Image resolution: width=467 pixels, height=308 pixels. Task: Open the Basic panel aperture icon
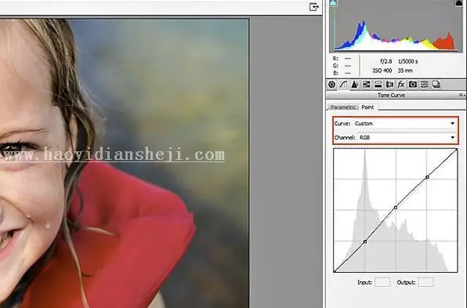tap(331, 85)
